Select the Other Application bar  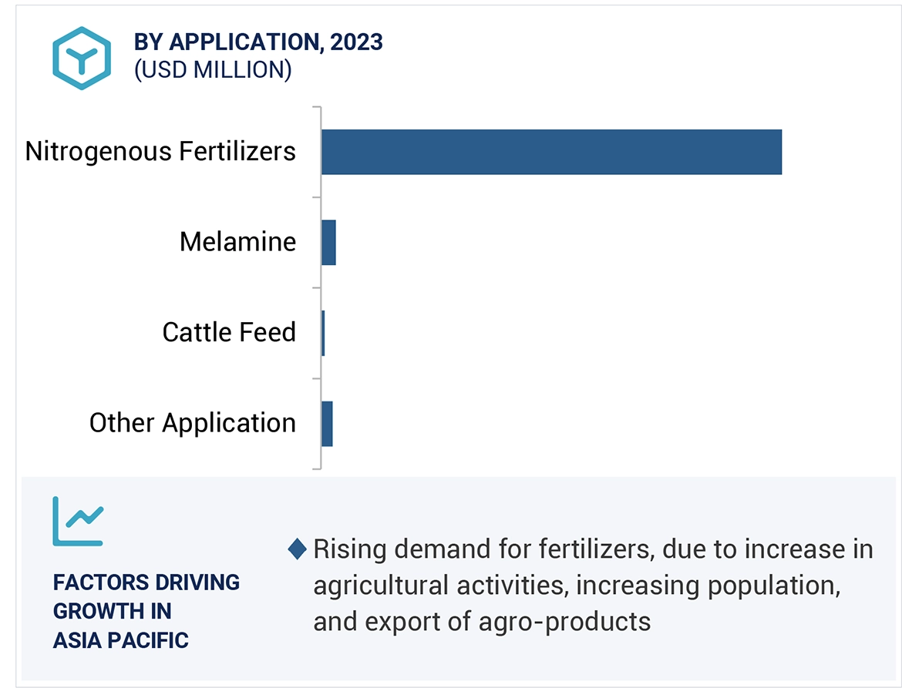tap(328, 424)
